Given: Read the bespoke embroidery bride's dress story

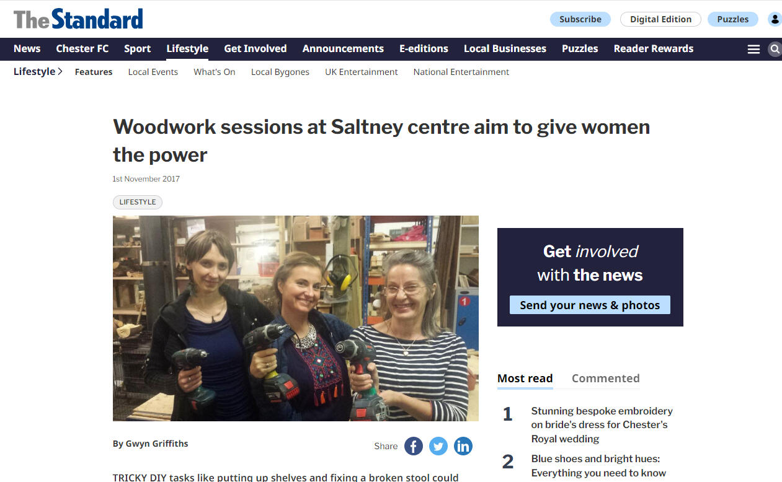Looking at the screenshot, I should pos(602,425).
